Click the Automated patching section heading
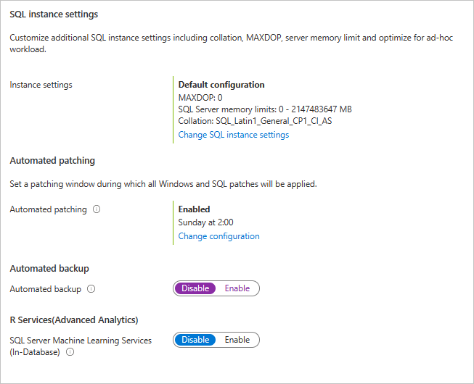Screen dimensions: 474x384 (52, 161)
